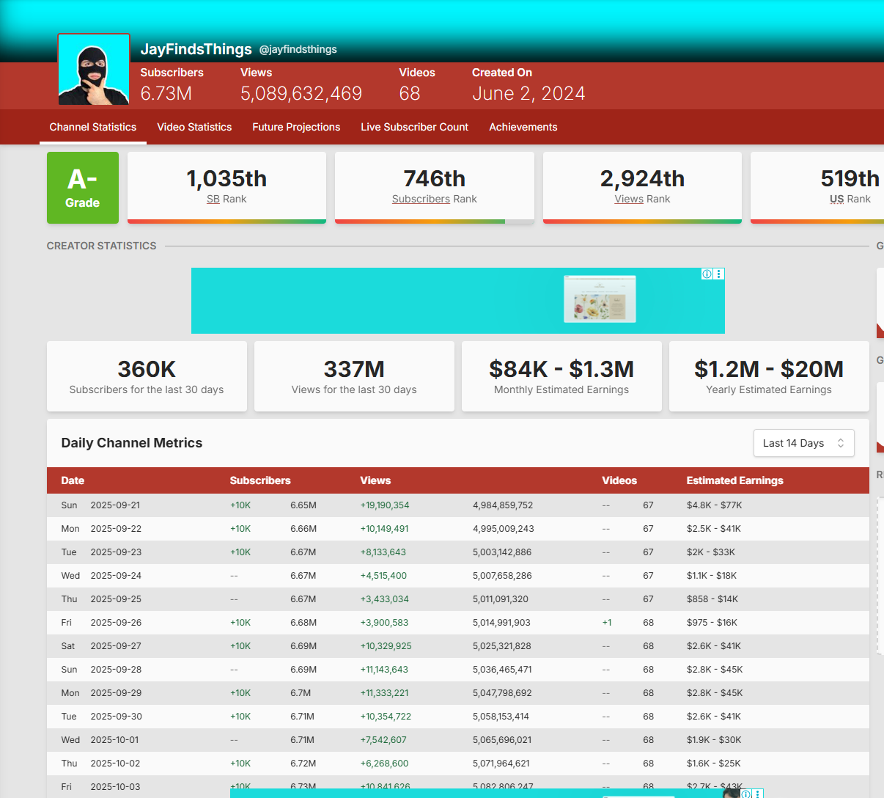884x798 pixels.
Task: Switch to the Video Statistics tab
Action: coord(194,127)
